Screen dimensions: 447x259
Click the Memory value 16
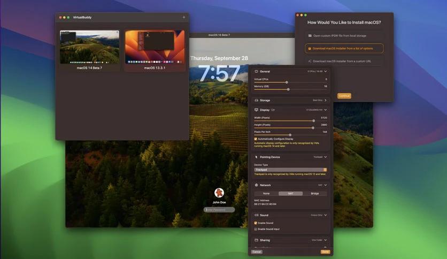pyautogui.click(x=325, y=86)
